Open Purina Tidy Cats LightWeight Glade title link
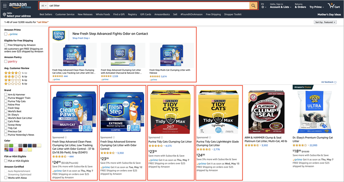The image size is (344, 182). pyautogui.click(x=217, y=144)
